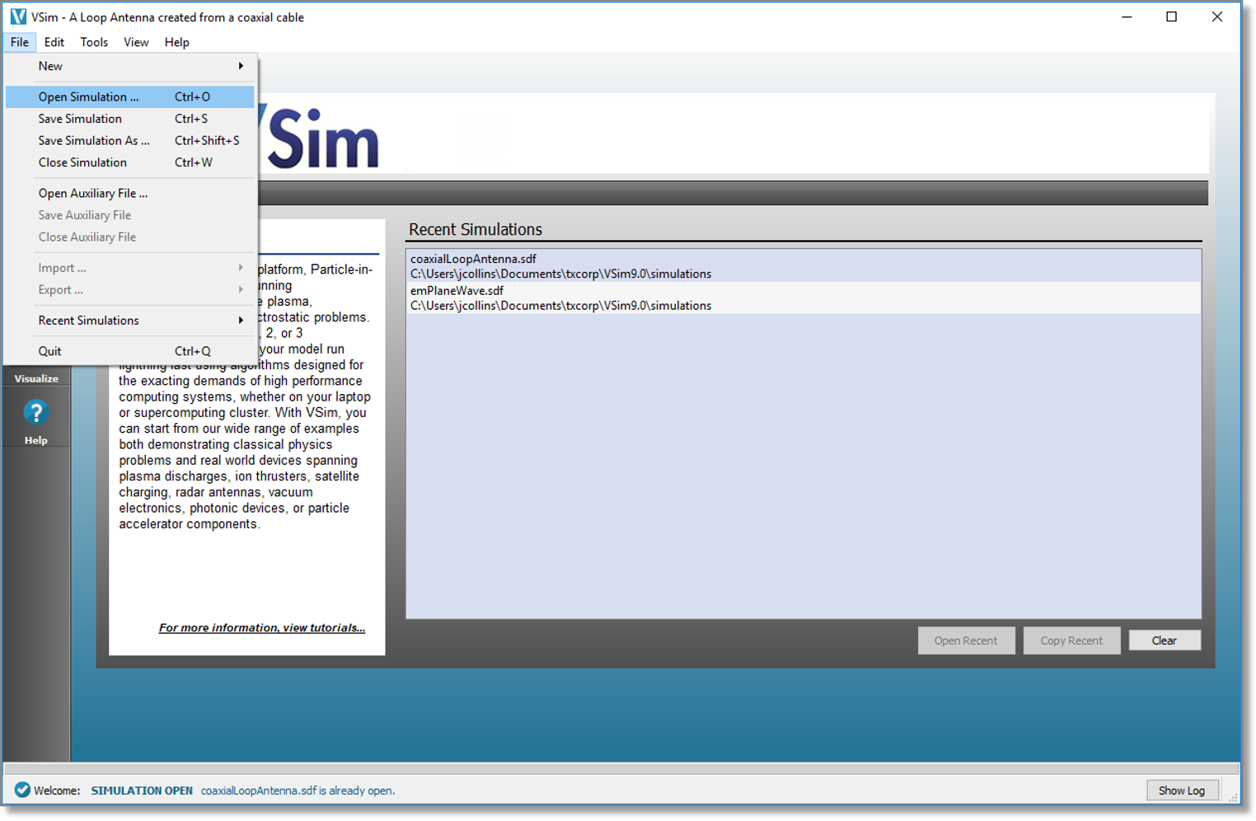Open the View menu

136,42
